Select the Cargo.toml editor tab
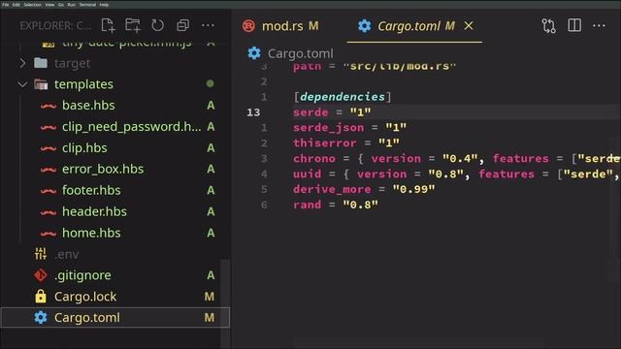 tap(414, 26)
